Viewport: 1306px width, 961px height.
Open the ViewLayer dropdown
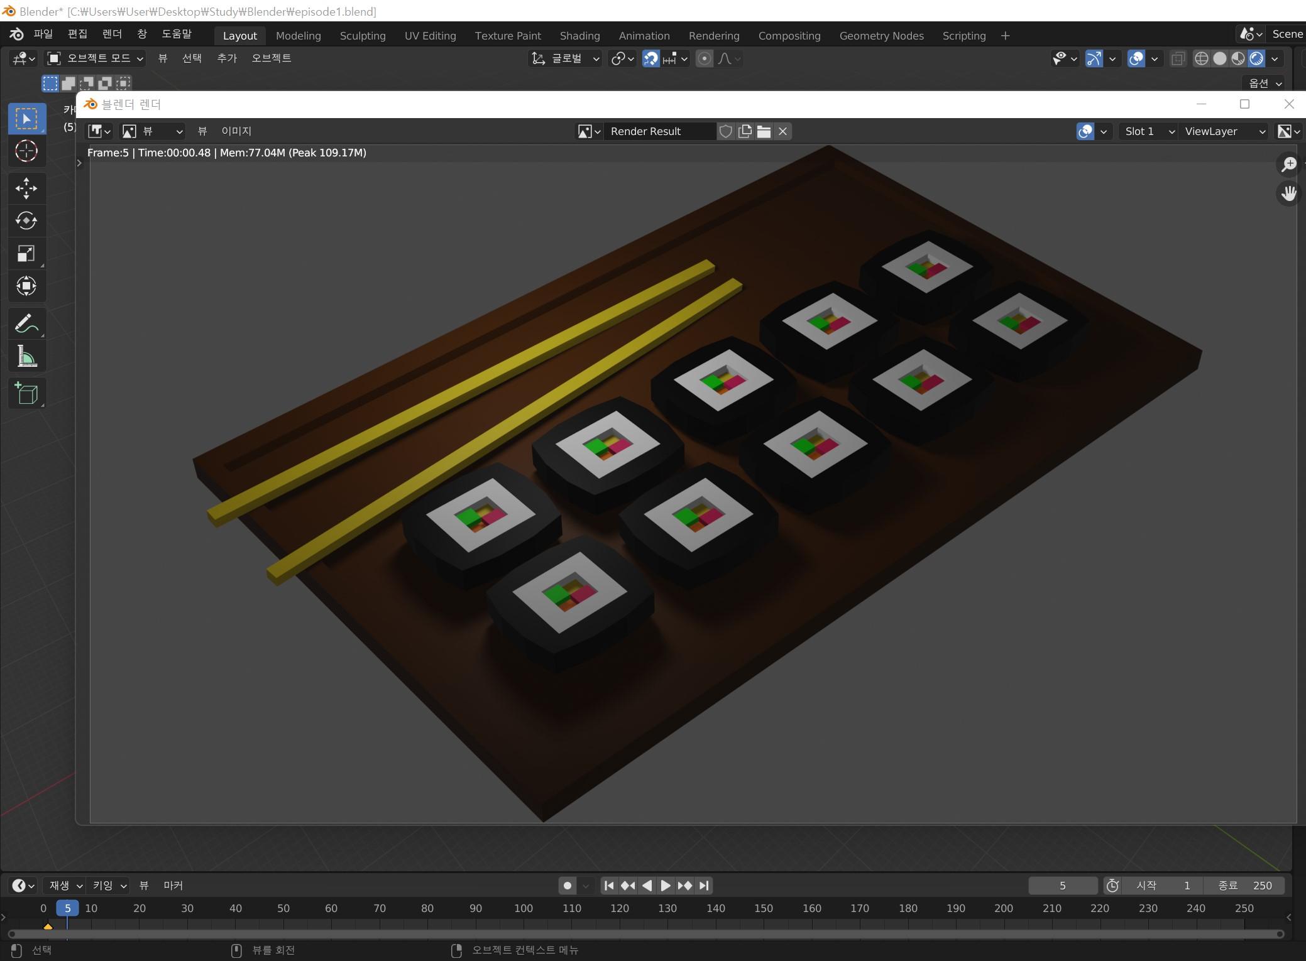click(x=1224, y=131)
